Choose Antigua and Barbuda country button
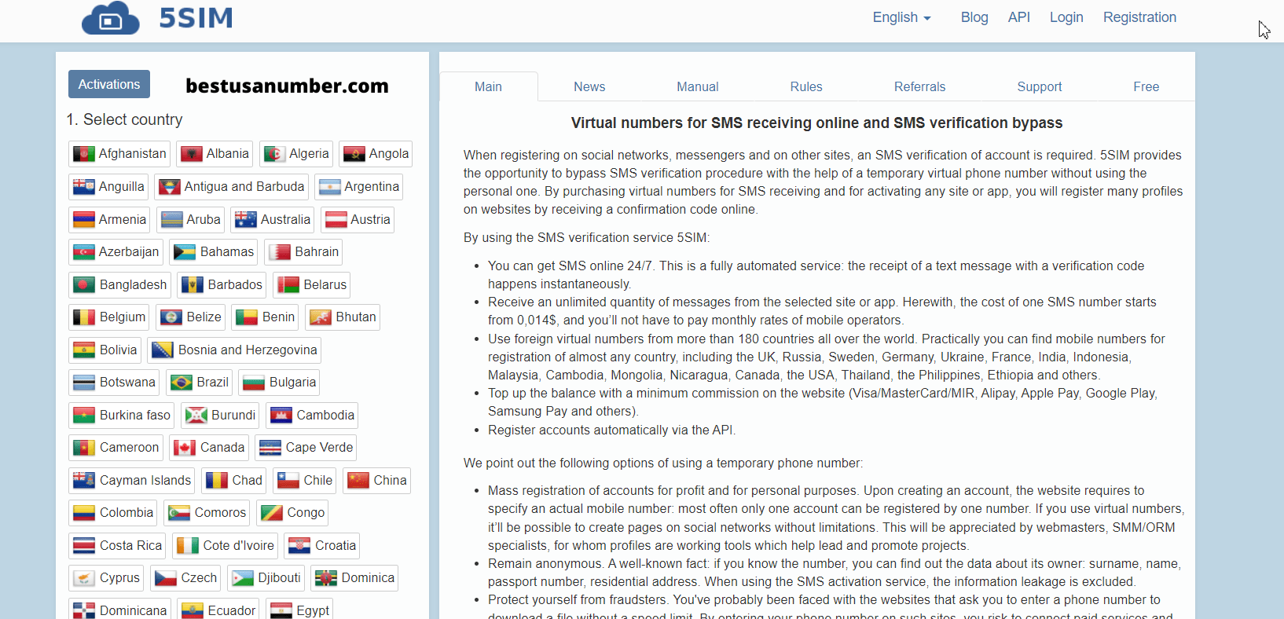The width and height of the screenshot is (1284, 619). [231, 187]
